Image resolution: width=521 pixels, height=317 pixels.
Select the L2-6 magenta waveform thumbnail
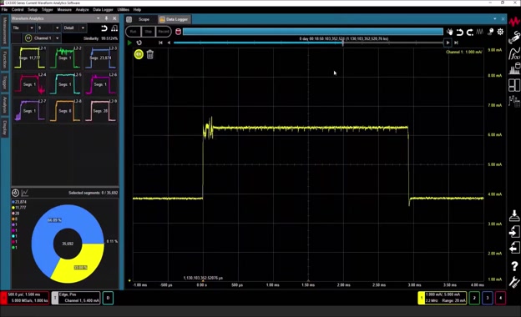pyautogui.click(x=101, y=84)
